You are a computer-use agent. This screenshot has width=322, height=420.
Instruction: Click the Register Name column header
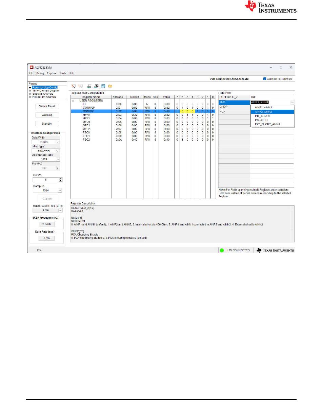point(91,97)
